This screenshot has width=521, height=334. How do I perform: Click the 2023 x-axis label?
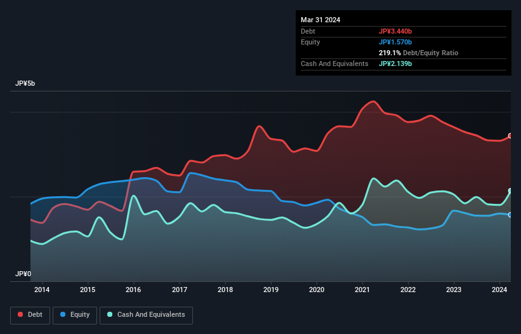[454, 290]
